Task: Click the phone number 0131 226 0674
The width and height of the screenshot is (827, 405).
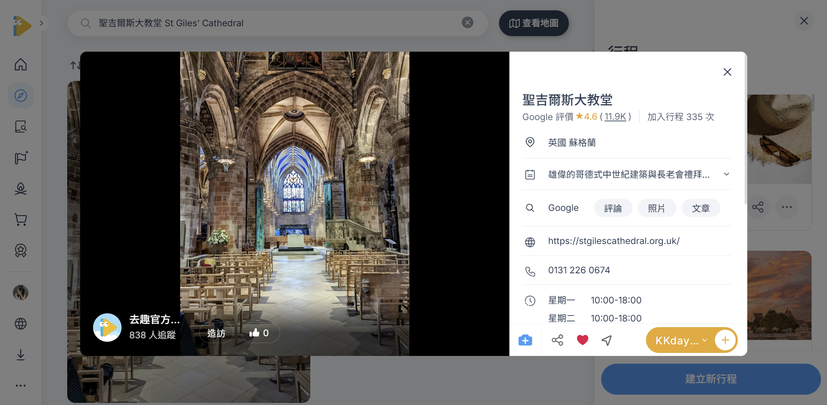Action: click(x=579, y=270)
